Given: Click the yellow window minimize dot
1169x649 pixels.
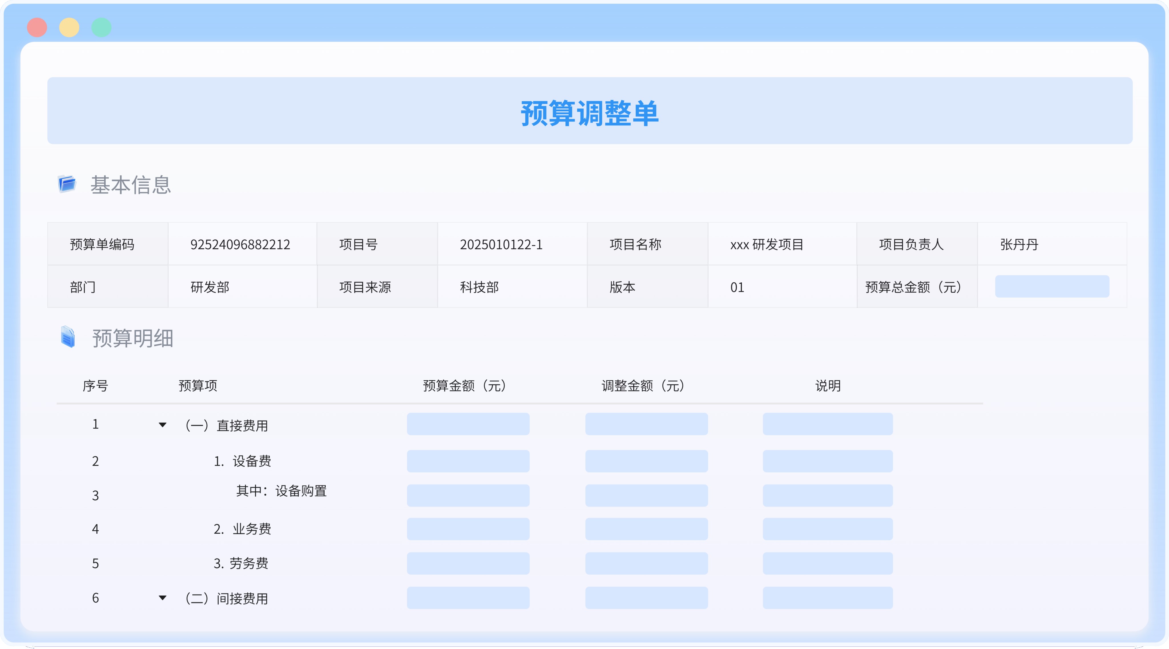Looking at the screenshot, I should point(69,27).
